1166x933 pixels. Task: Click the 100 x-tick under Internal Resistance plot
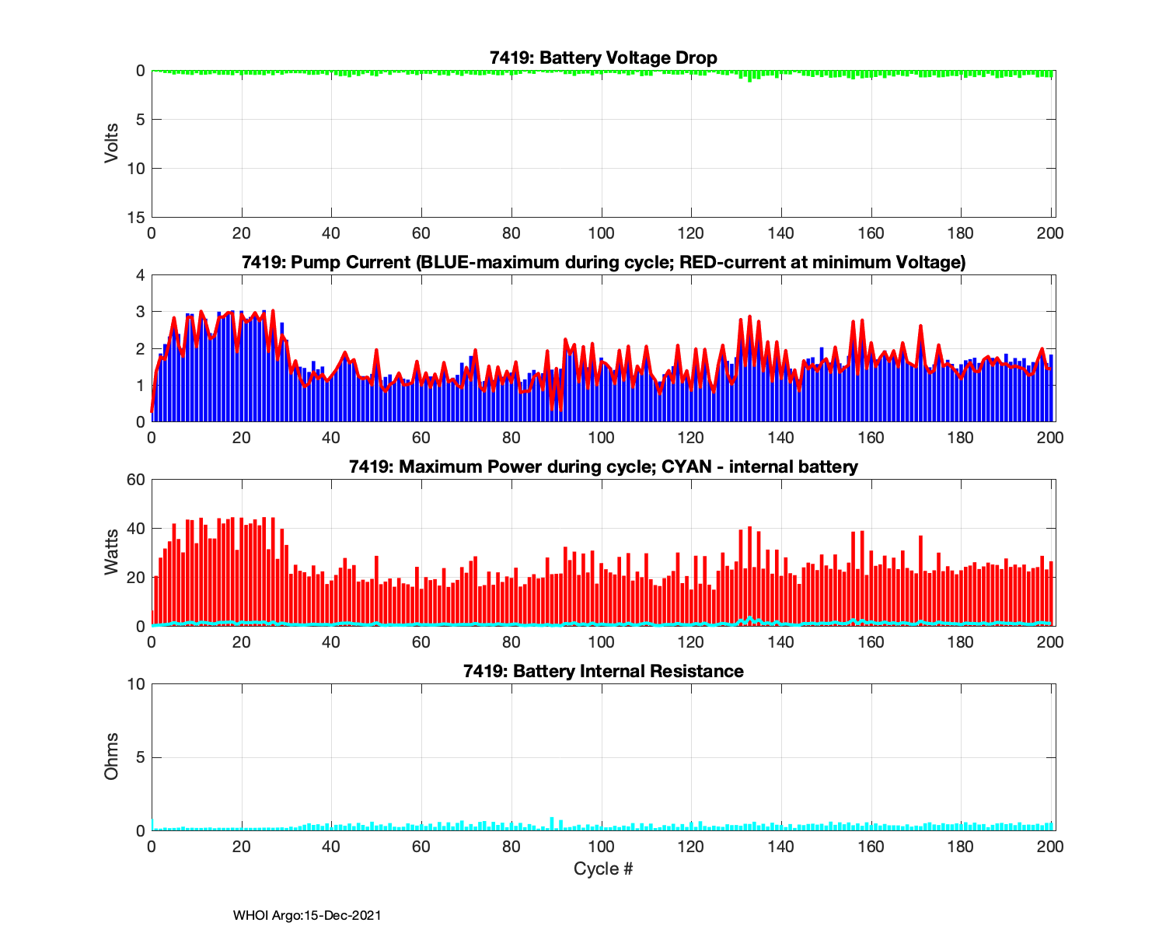pyautogui.click(x=601, y=846)
